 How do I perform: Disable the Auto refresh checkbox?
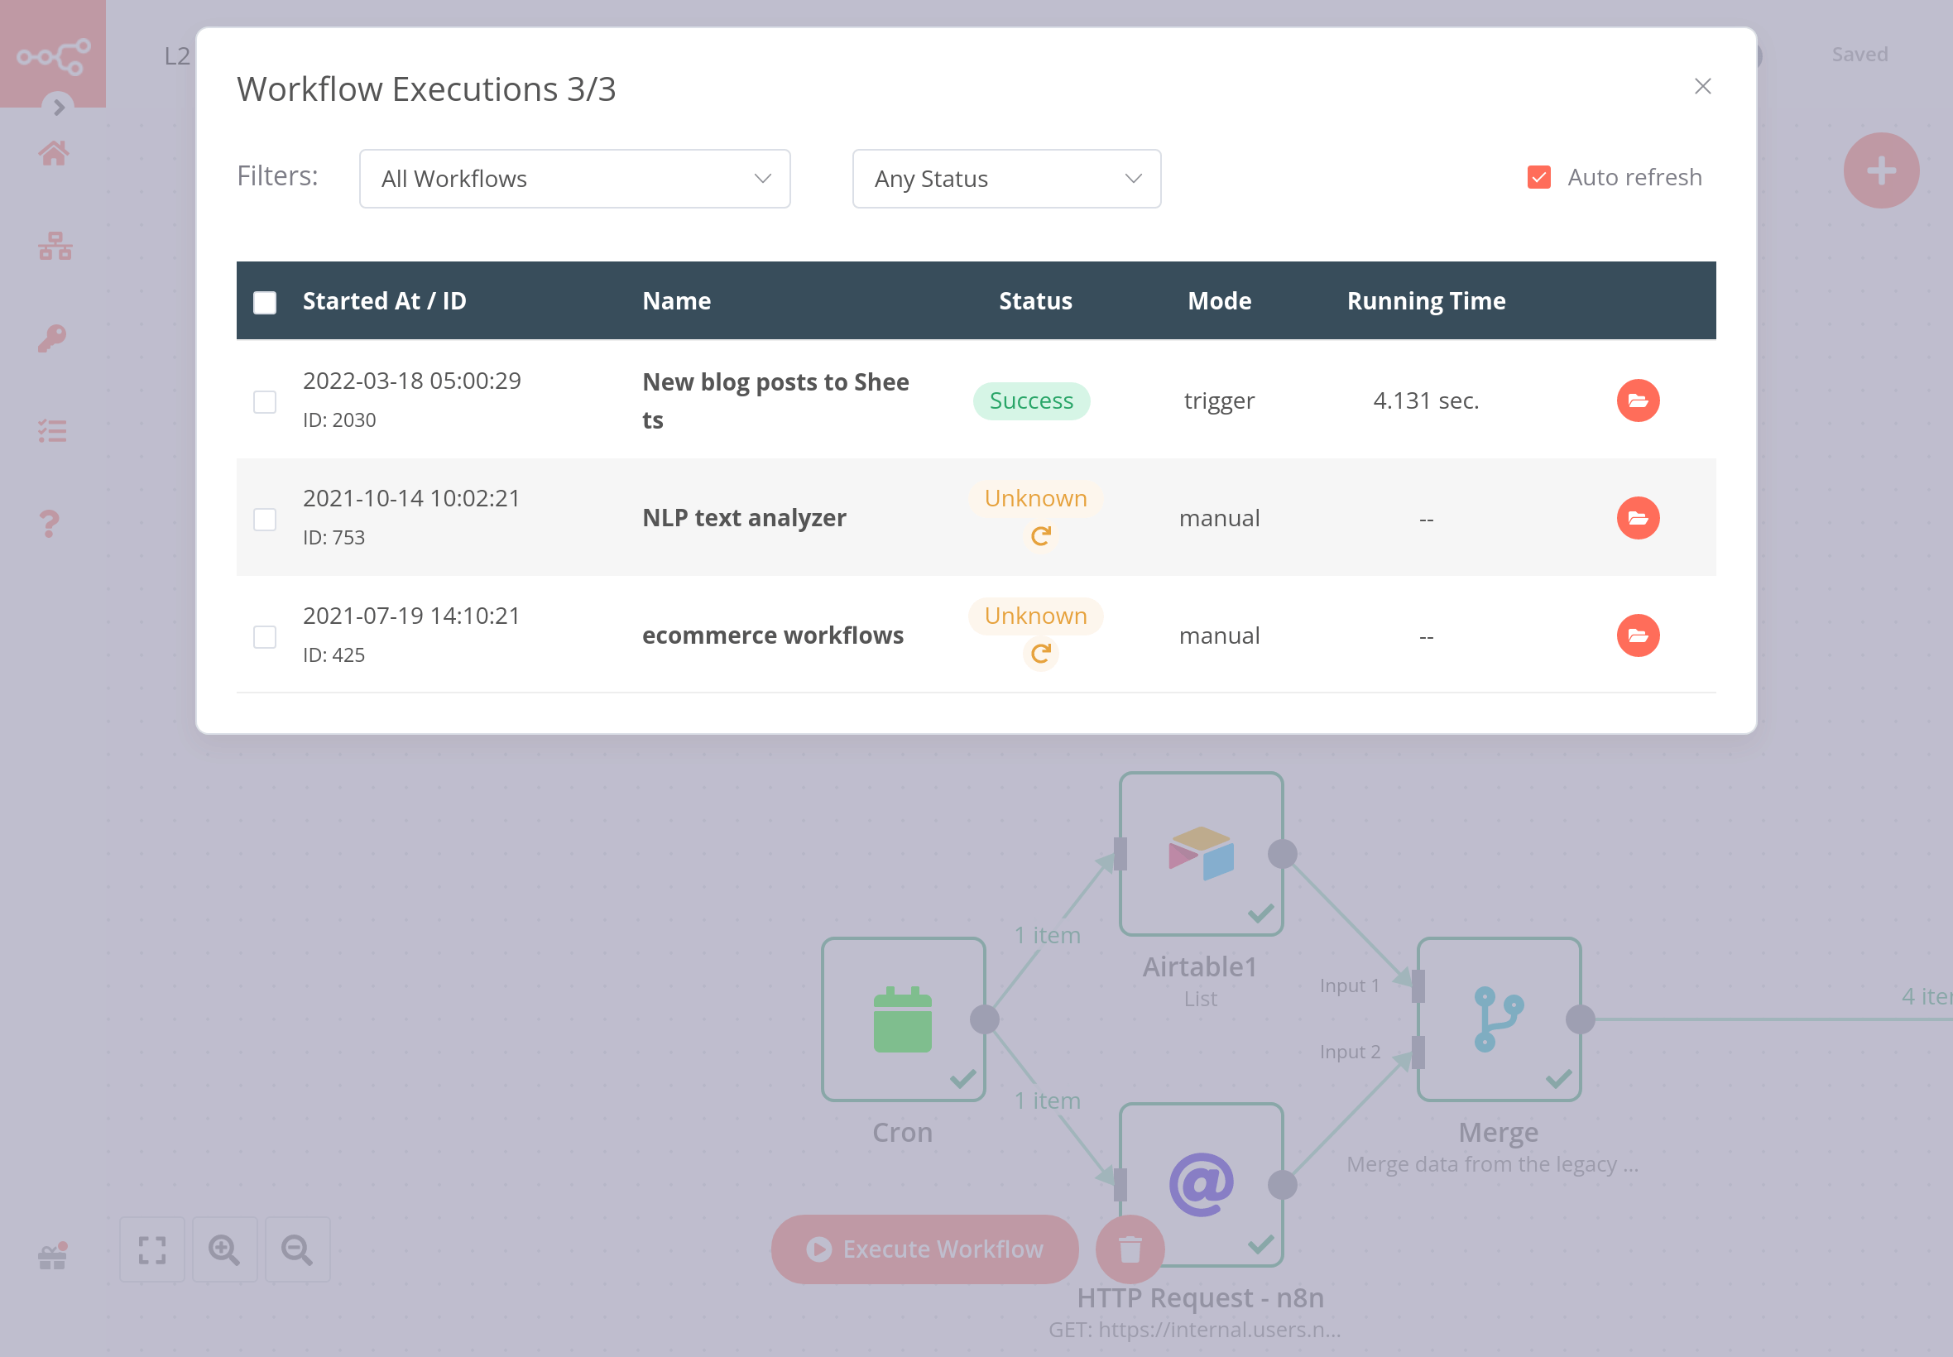[1538, 177]
